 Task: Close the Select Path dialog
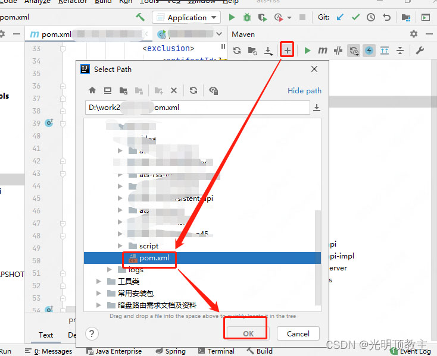314,69
